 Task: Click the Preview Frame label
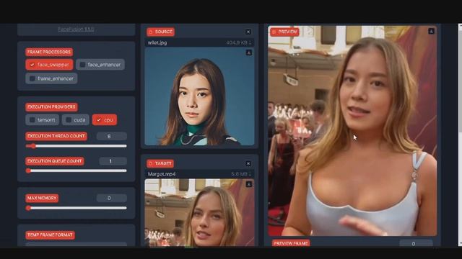pos(291,243)
